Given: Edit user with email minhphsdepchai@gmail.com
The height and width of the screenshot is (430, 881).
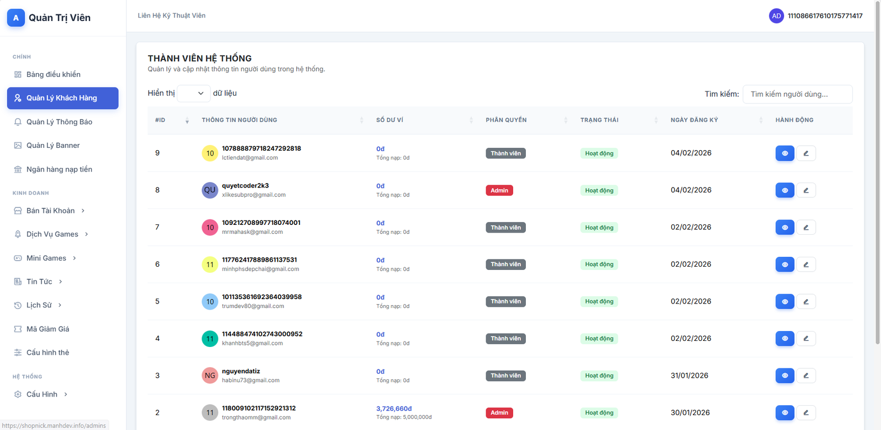Looking at the screenshot, I should click(x=806, y=264).
